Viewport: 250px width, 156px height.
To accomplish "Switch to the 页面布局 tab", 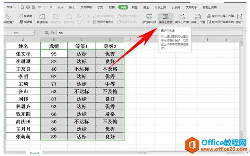I will pyautogui.click(x=86, y=7).
